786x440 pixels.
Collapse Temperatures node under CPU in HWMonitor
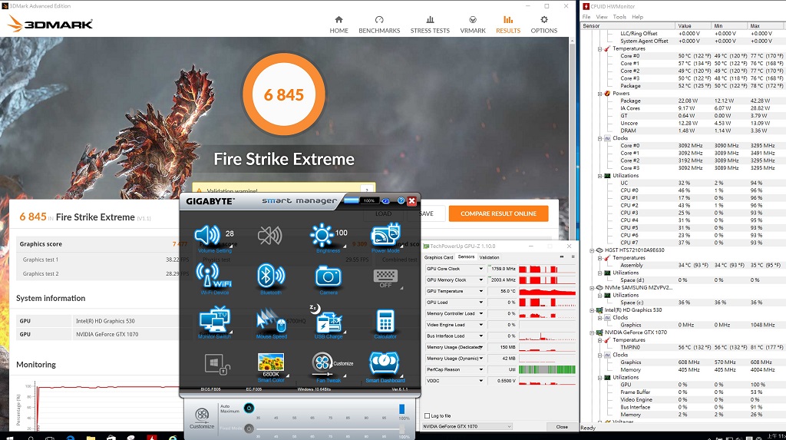pyautogui.click(x=599, y=49)
